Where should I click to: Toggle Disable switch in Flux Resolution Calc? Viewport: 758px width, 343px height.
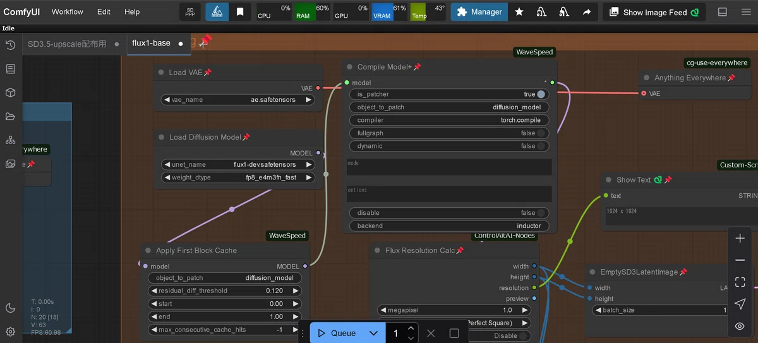pyautogui.click(x=522, y=336)
